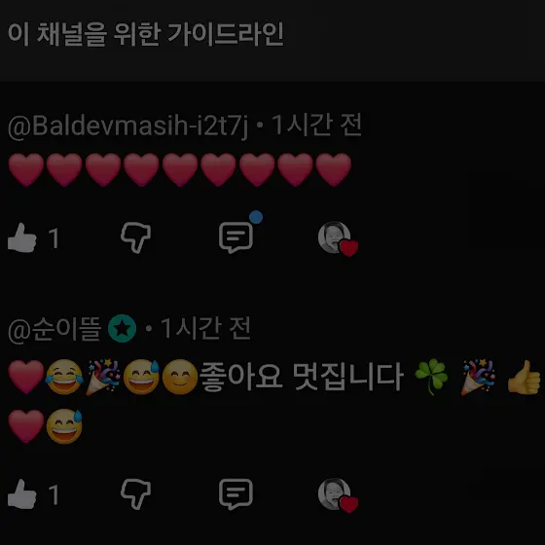Open the @Baldevmasih-i2t7j user profile

[127, 126]
